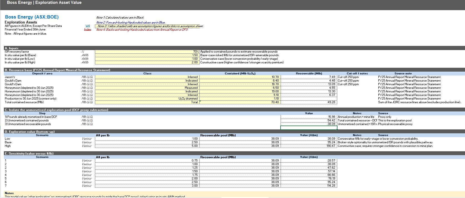Screen dimensions: 465x198
Task: Click the 'Broker-style optionality' note for Base
Action: (x=385, y=142)
